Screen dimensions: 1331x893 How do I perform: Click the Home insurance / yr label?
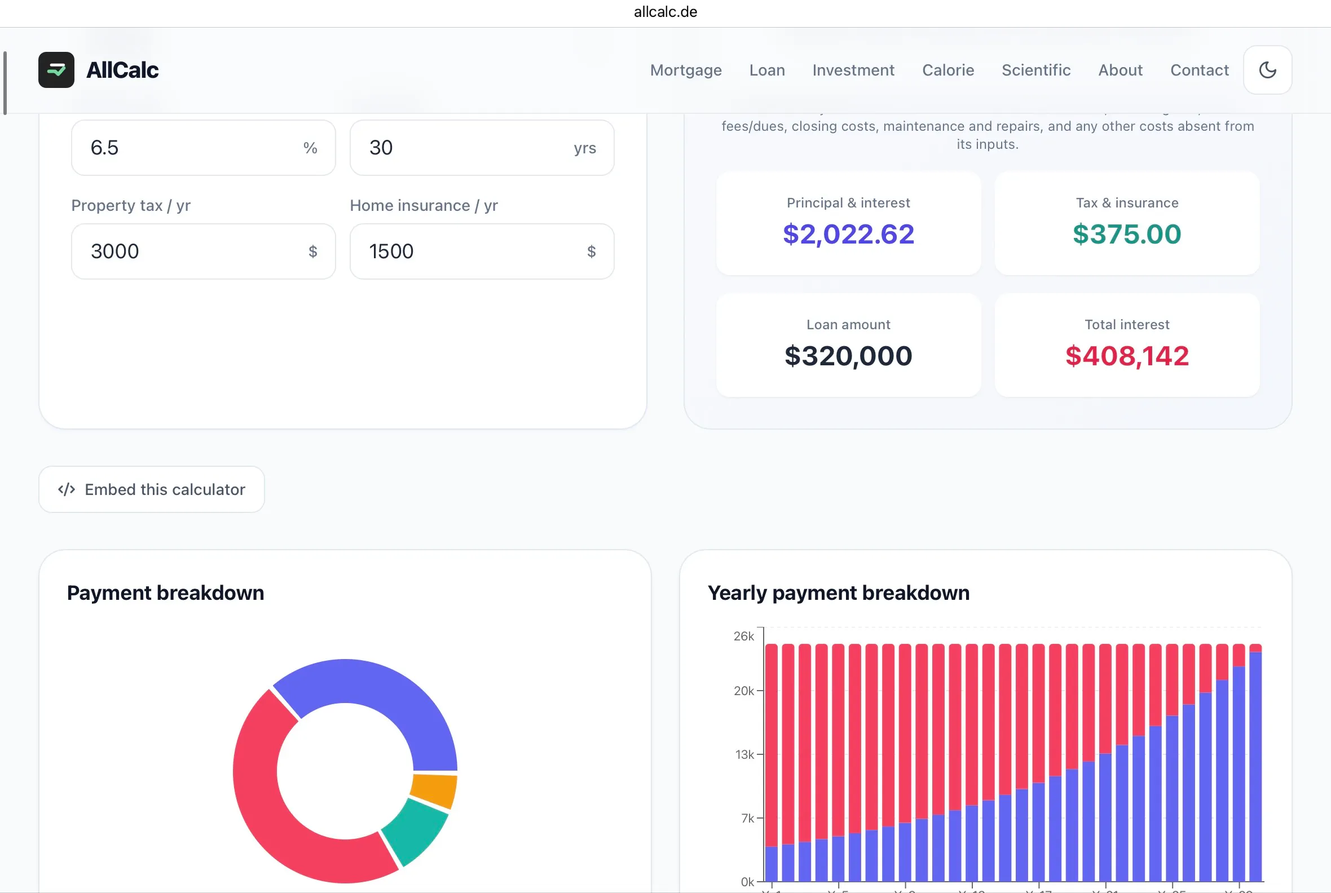(x=424, y=206)
